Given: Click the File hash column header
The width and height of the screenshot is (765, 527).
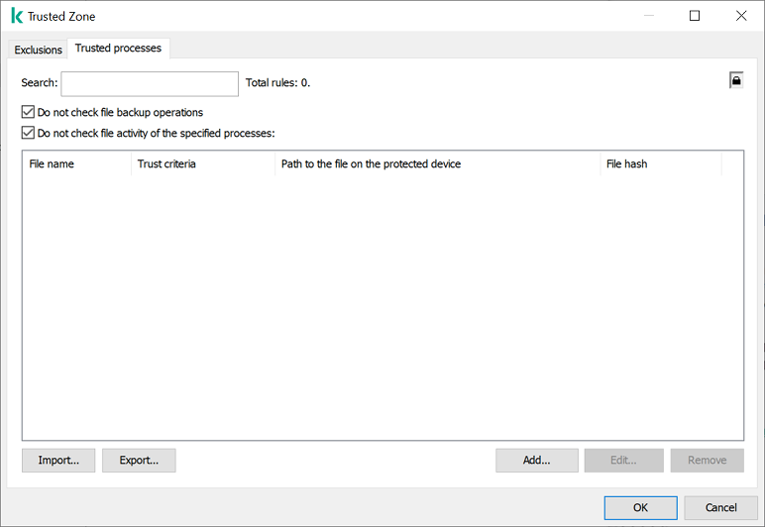Looking at the screenshot, I should (660, 163).
